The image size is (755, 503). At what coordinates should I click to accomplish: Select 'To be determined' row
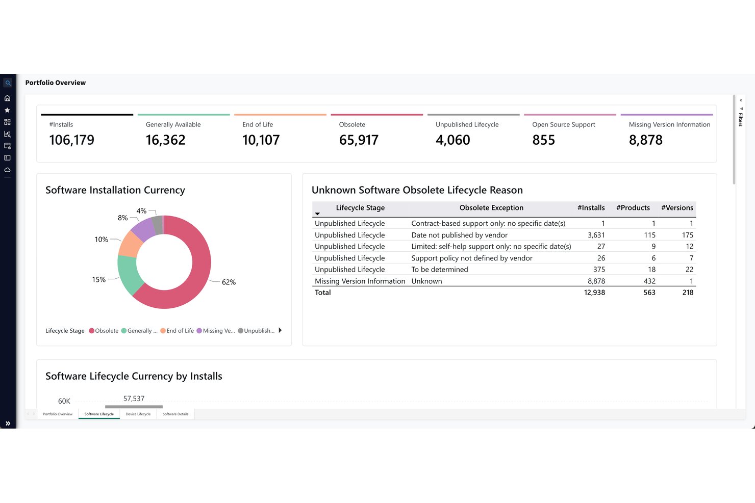pyautogui.click(x=504, y=269)
